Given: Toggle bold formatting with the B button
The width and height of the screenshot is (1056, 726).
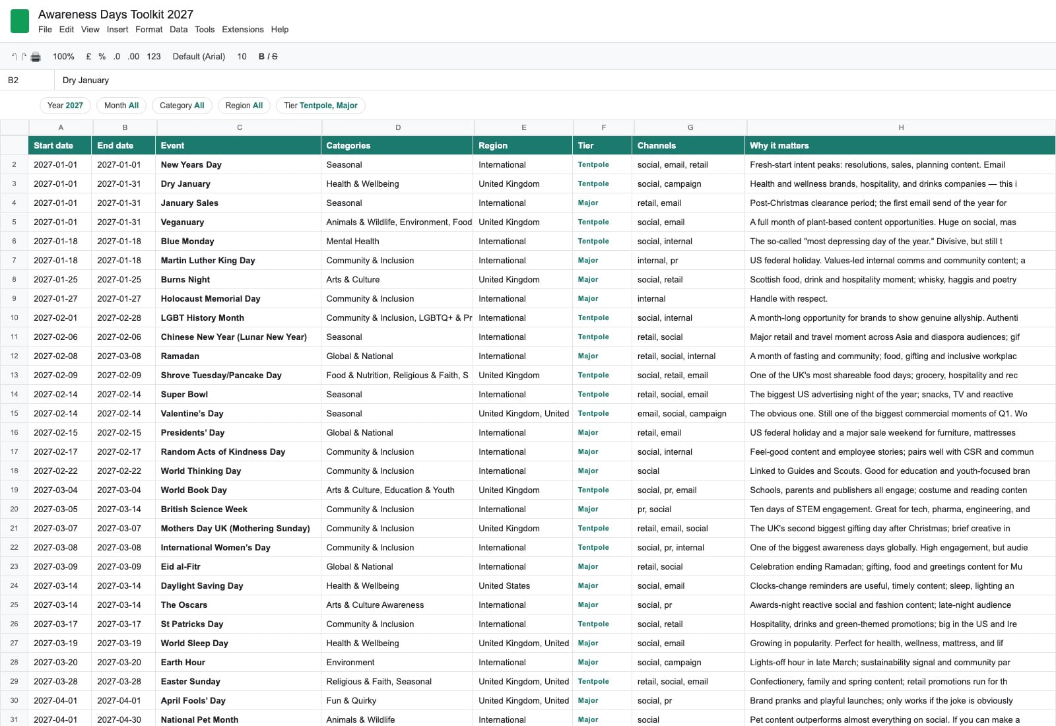Looking at the screenshot, I should click(x=261, y=57).
